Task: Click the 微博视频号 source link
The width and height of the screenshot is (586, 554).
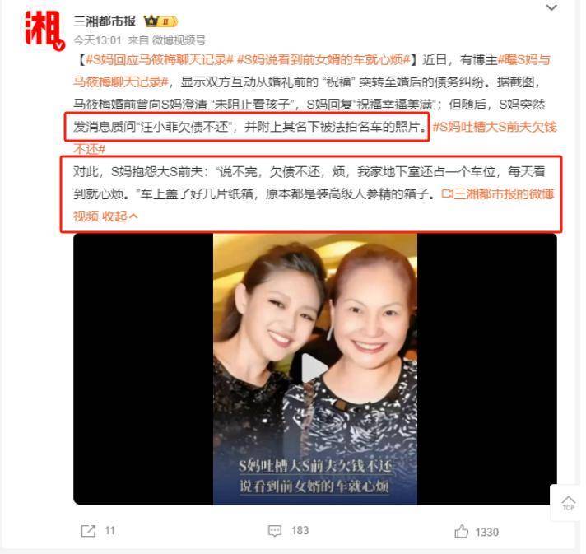Action: coord(179,40)
